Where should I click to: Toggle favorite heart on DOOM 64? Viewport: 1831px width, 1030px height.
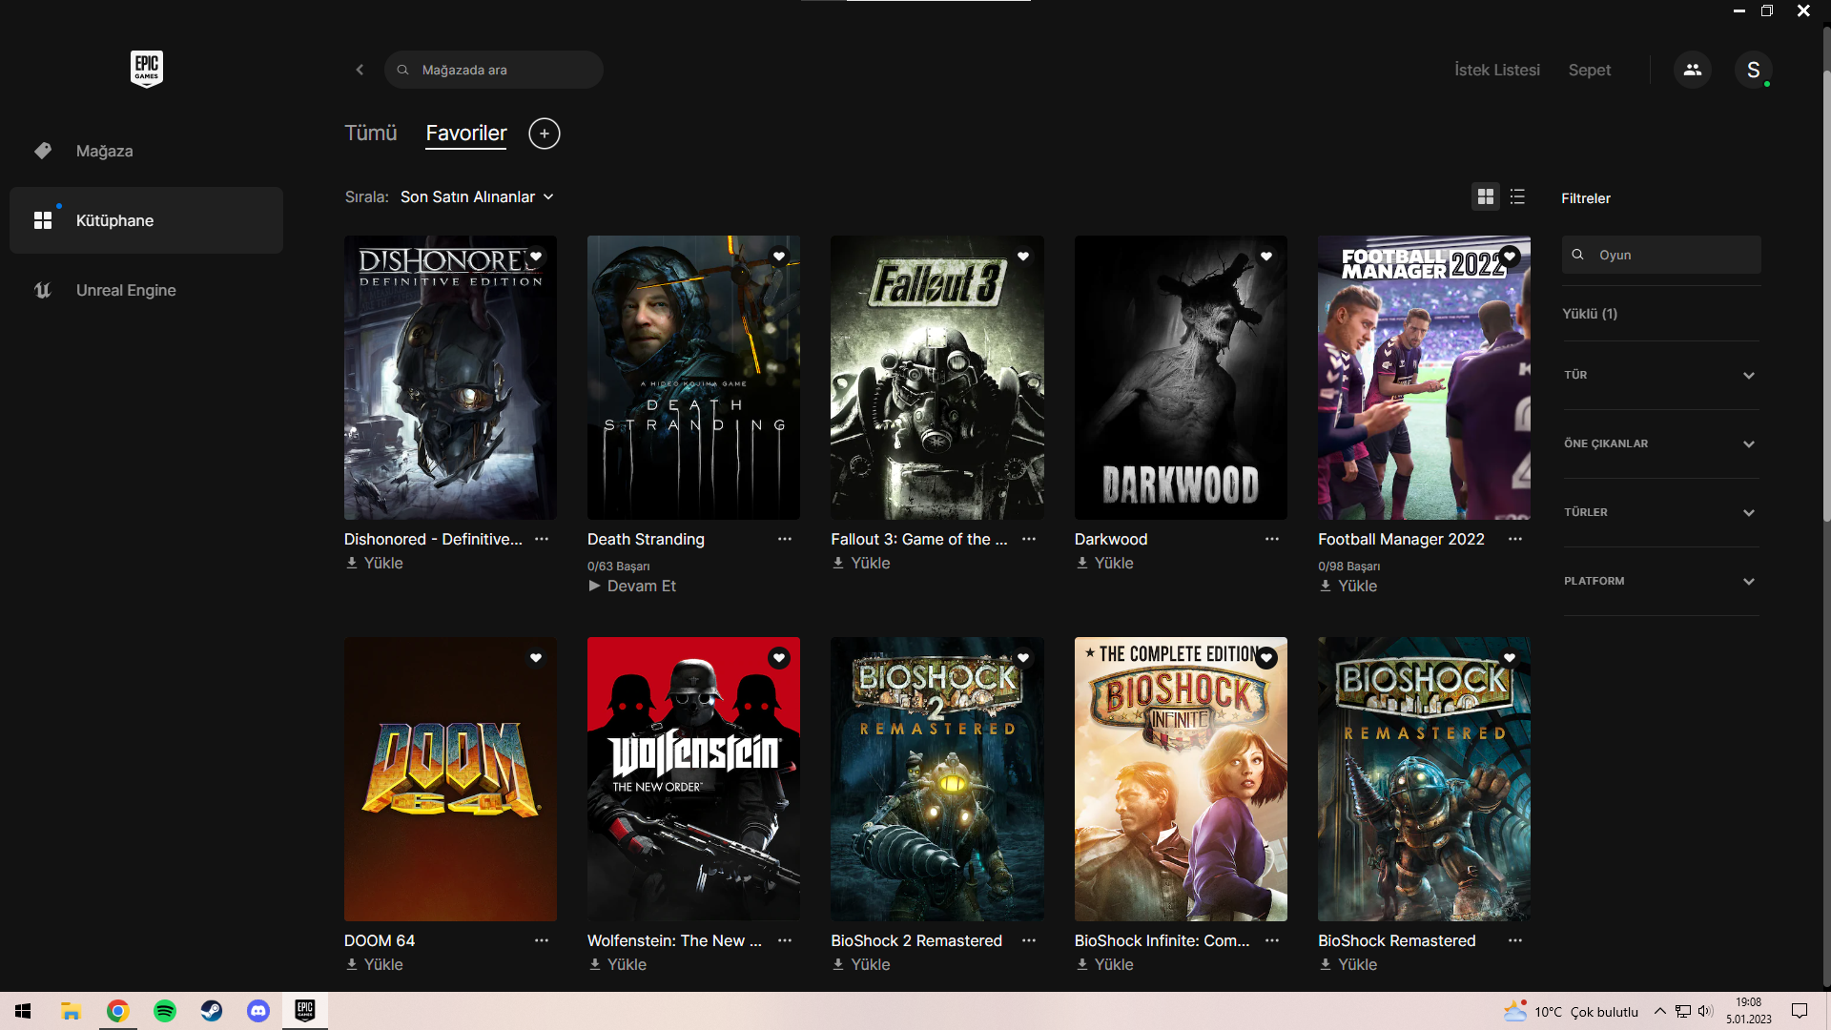[x=536, y=658]
